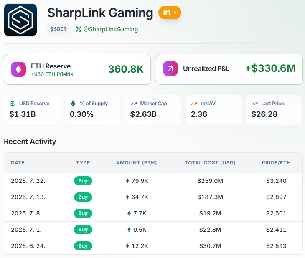Click the Market Cap trend icon
The width and height of the screenshot is (305, 258).
[134, 104]
